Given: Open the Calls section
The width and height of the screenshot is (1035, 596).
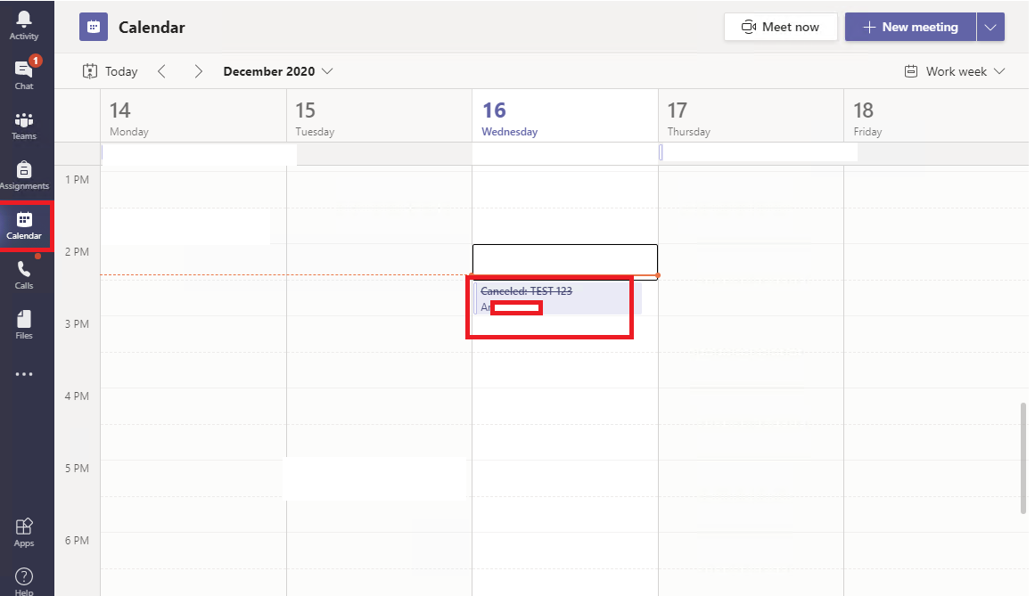Looking at the screenshot, I should tap(24, 275).
